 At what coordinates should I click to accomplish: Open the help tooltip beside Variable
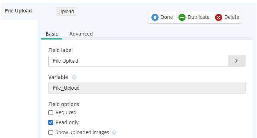click(x=74, y=77)
